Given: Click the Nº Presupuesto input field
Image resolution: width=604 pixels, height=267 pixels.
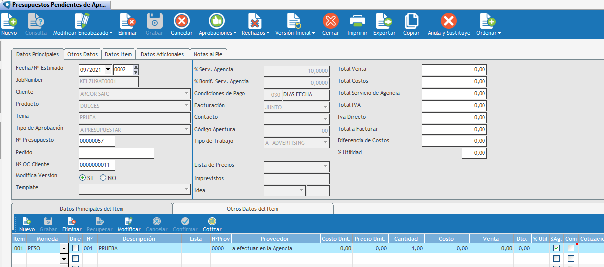Looking at the screenshot, I should point(97,141).
